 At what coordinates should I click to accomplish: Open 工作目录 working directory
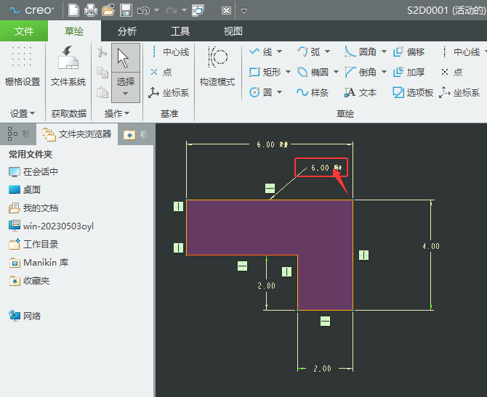(33, 245)
